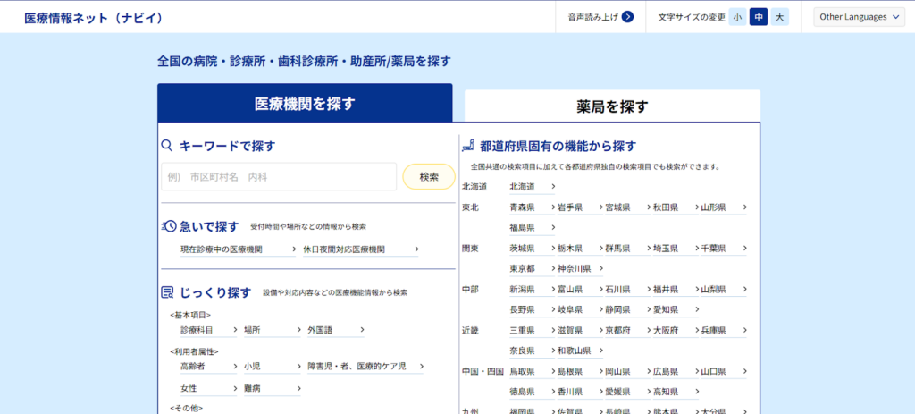Click the clock icon beside 急いで探す

(x=168, y=226)
